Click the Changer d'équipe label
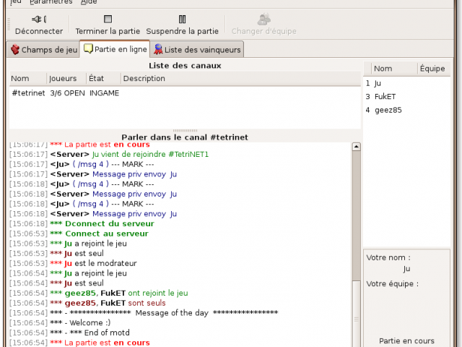Screen dimensions: 462x347 263,31
